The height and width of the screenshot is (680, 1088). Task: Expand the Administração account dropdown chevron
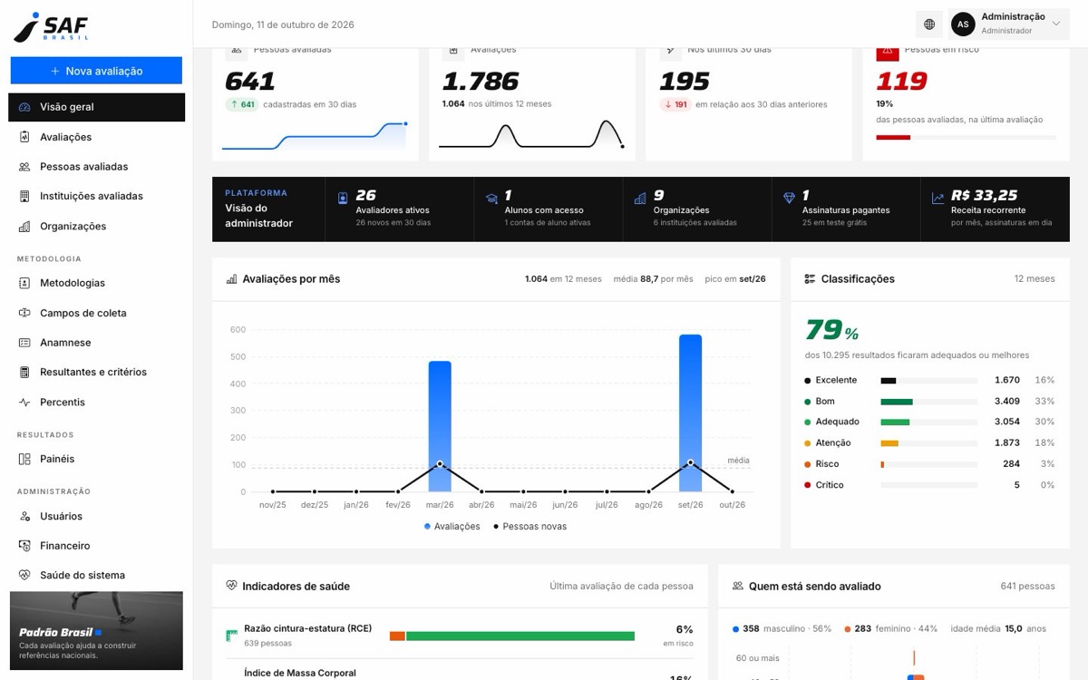click(1055, 24)
